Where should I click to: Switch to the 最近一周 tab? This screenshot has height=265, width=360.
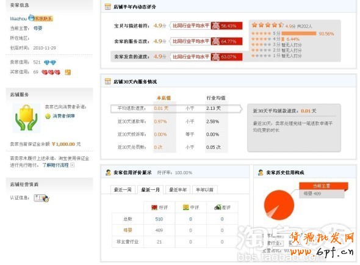point(123,190)
